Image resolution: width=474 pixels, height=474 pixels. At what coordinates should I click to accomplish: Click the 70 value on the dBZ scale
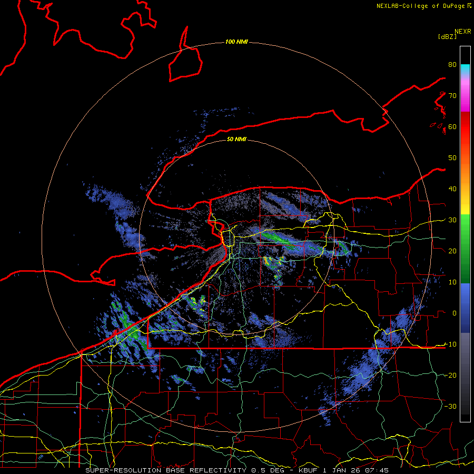pyautogui.click(x=452, y=96)
